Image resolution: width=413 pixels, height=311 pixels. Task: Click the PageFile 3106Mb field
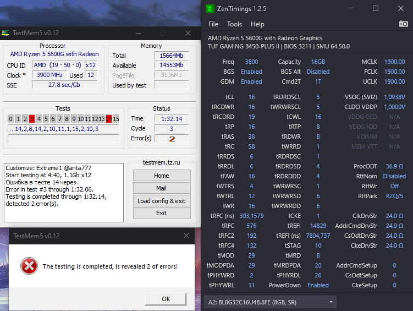pos(172,75)
